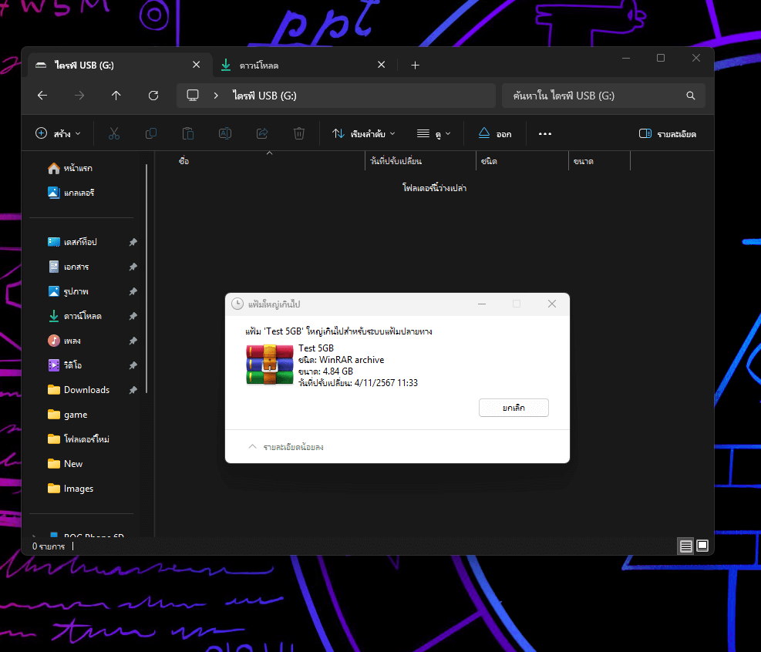Click the PC icon in address bar
761x652 pixels.
pos(193,96)
